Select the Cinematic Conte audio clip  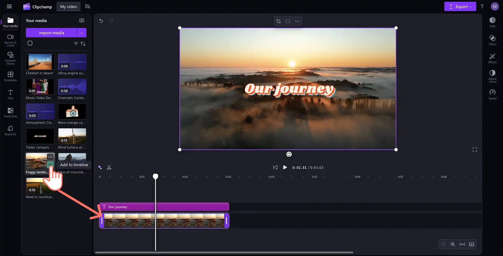[72, 86]
